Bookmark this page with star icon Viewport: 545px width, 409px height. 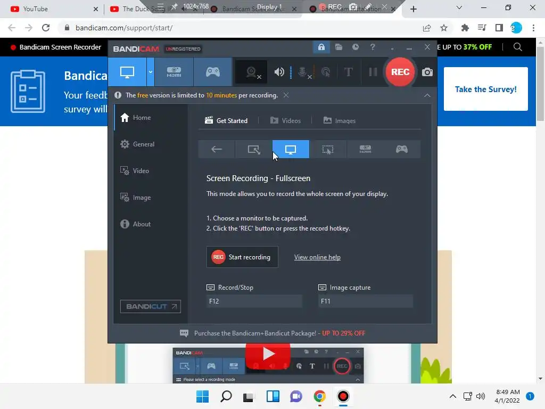point(444,28)
